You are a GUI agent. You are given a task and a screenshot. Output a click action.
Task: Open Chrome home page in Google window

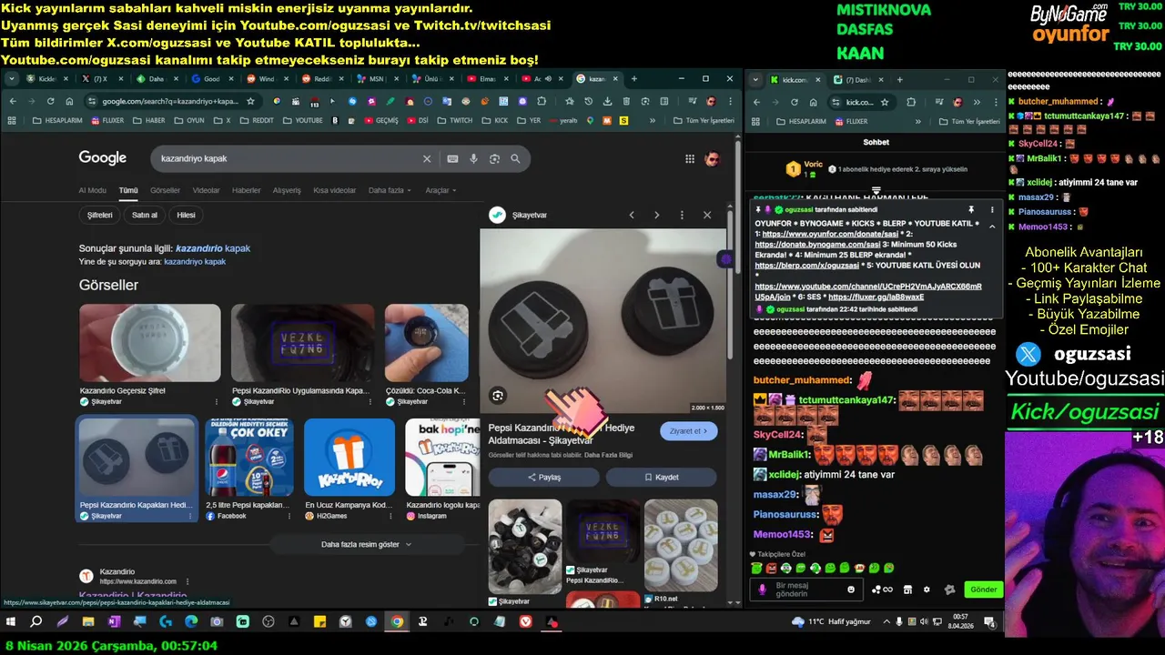tap(69, 101)
